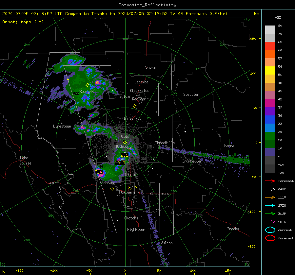The width and height of the screenshot is (295, 275).
Task: Click the yellow diamond marker near RockyMH
Action: (x=88, y=85)
